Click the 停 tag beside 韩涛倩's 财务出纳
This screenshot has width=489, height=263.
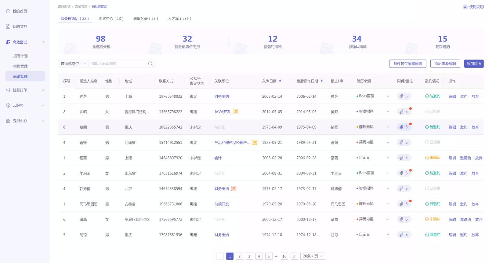(x=234, y=188)
